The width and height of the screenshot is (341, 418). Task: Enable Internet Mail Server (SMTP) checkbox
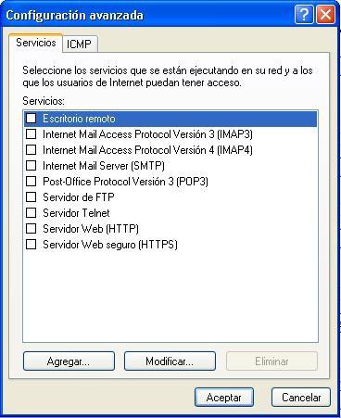pyautogui.click(x=31, y=165)
